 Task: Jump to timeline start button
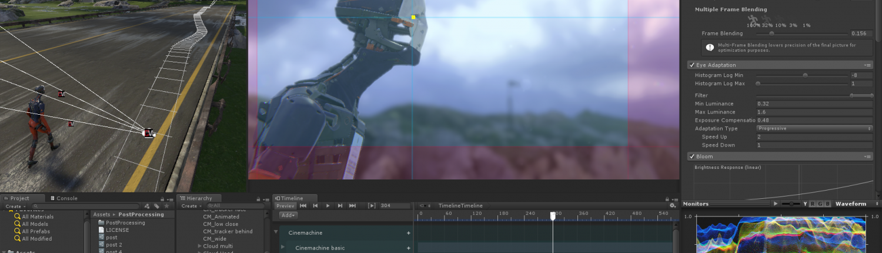303,206
